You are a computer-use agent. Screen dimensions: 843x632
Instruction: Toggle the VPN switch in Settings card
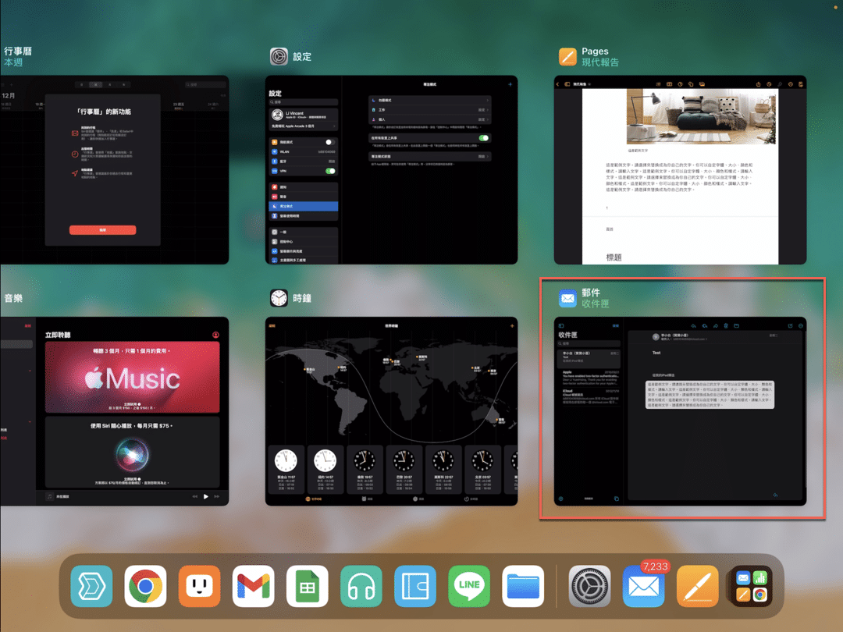[329, 171]
